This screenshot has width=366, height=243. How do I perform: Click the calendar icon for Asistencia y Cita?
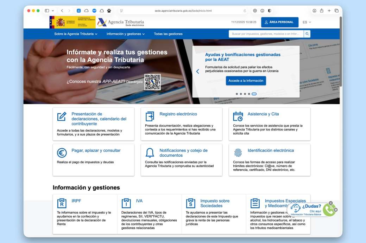(x=237, y=116)
